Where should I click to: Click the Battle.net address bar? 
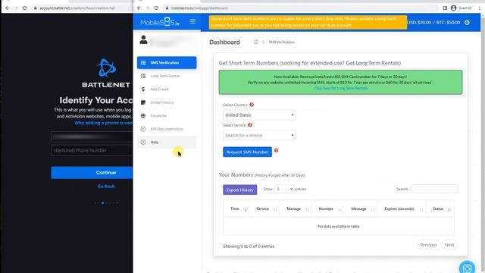click(83, 8)
